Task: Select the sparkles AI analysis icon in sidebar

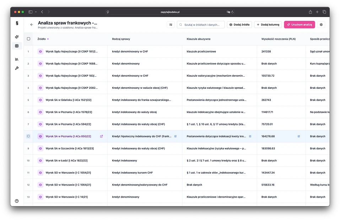Action: point(16,37)
